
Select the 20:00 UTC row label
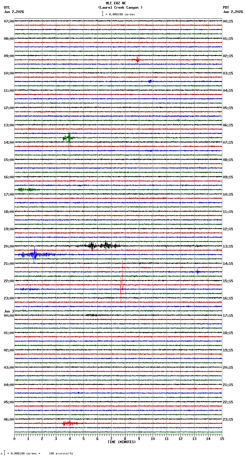(x=9, y=246)
